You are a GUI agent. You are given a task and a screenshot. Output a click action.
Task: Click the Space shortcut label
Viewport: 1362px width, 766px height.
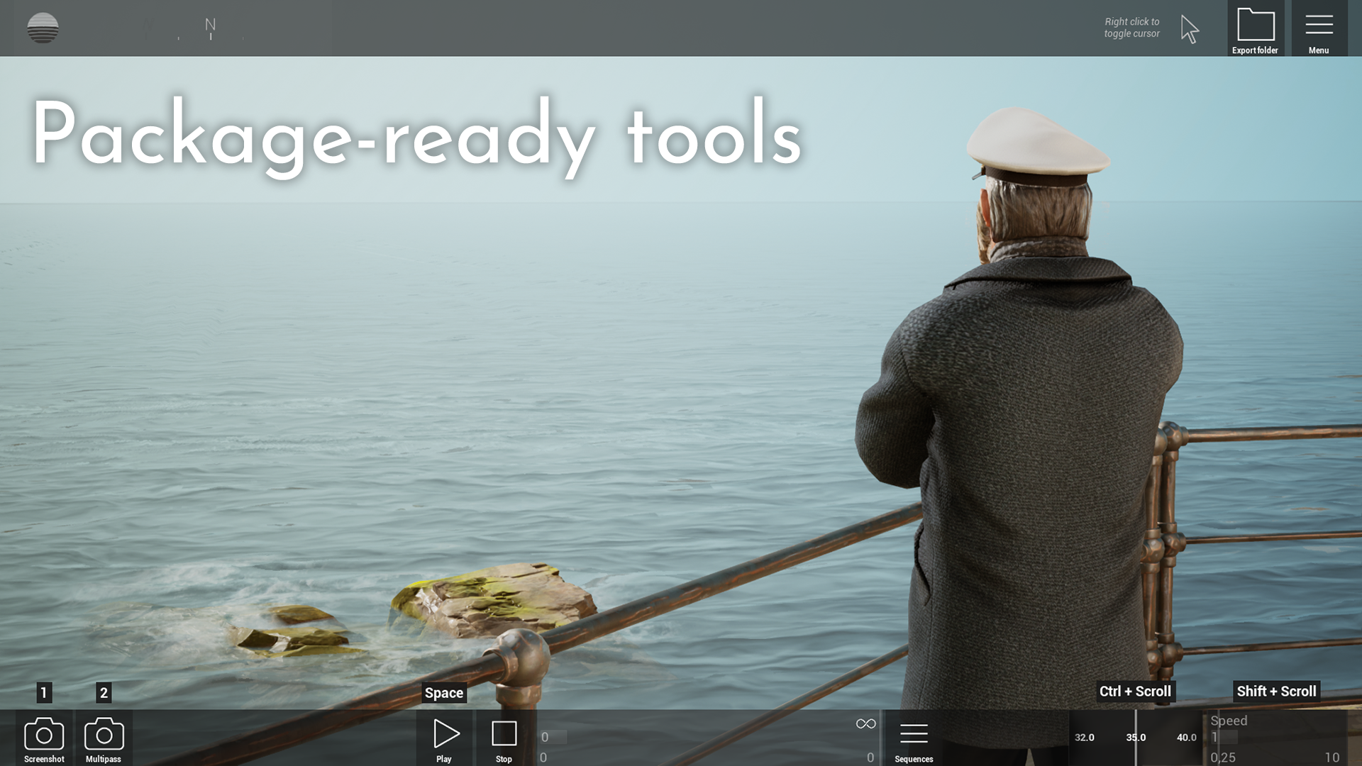pos(444,693)
